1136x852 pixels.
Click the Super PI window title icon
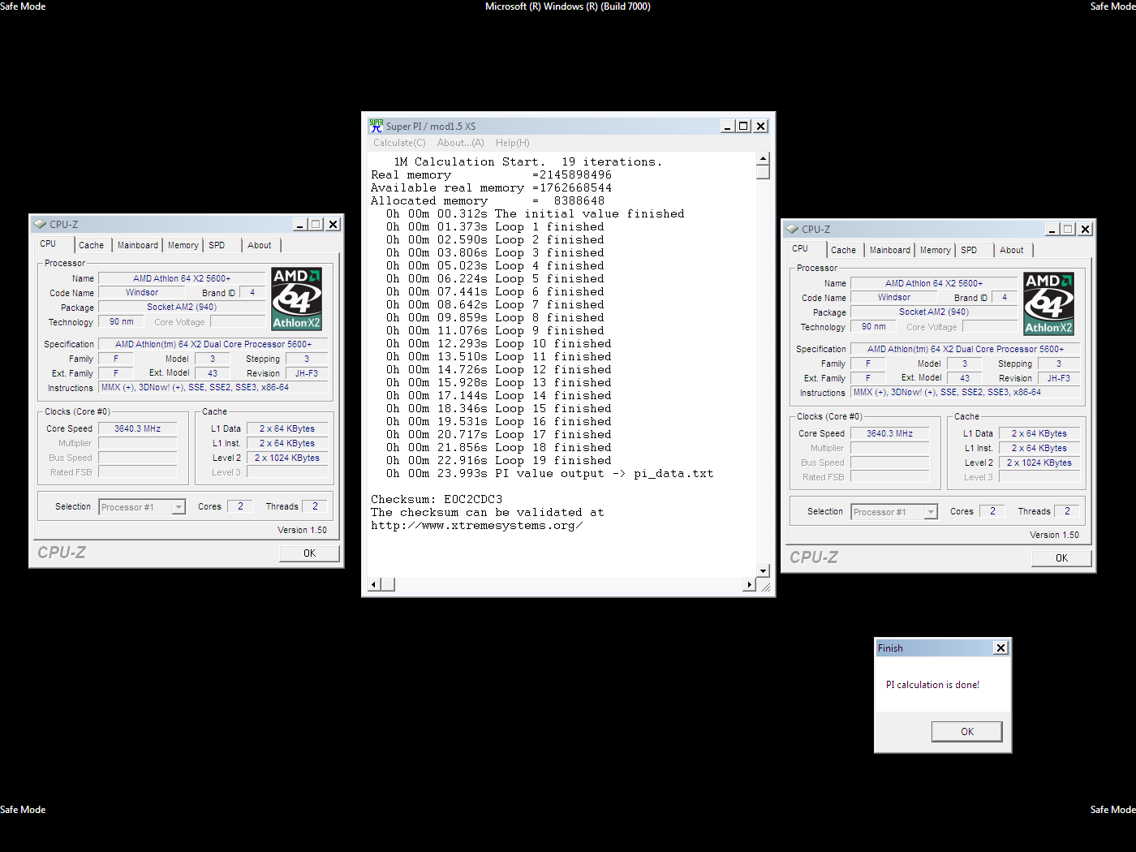376,126
